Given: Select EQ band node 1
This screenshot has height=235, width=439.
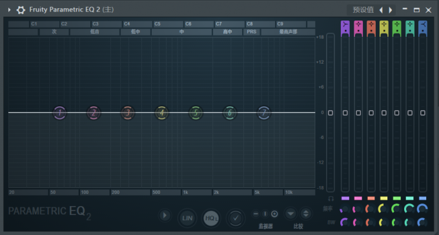Looking at the screenshot, I should point(59,113).
